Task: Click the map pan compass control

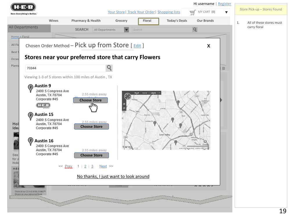Action: 128,96
